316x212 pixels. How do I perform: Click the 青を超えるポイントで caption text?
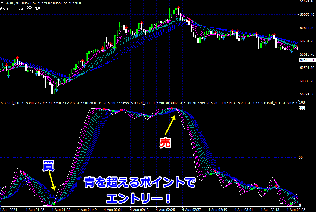[140, 182]
